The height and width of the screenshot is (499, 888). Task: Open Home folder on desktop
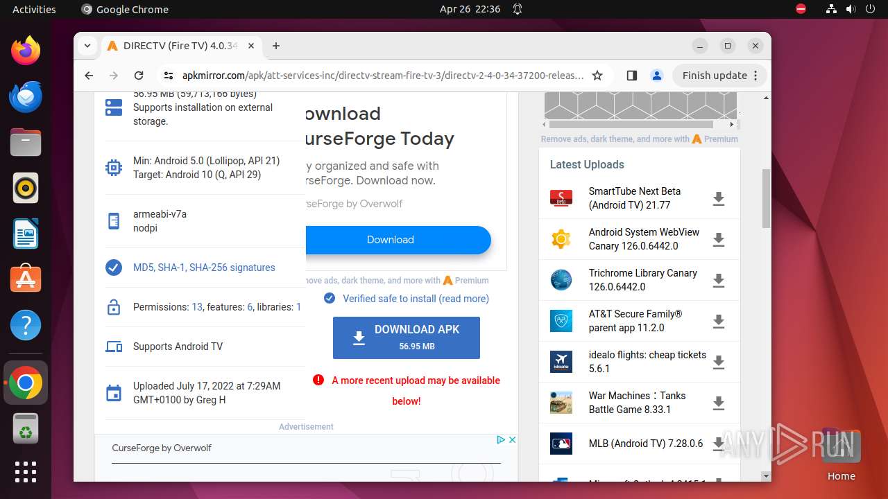(x=841, y=454)
